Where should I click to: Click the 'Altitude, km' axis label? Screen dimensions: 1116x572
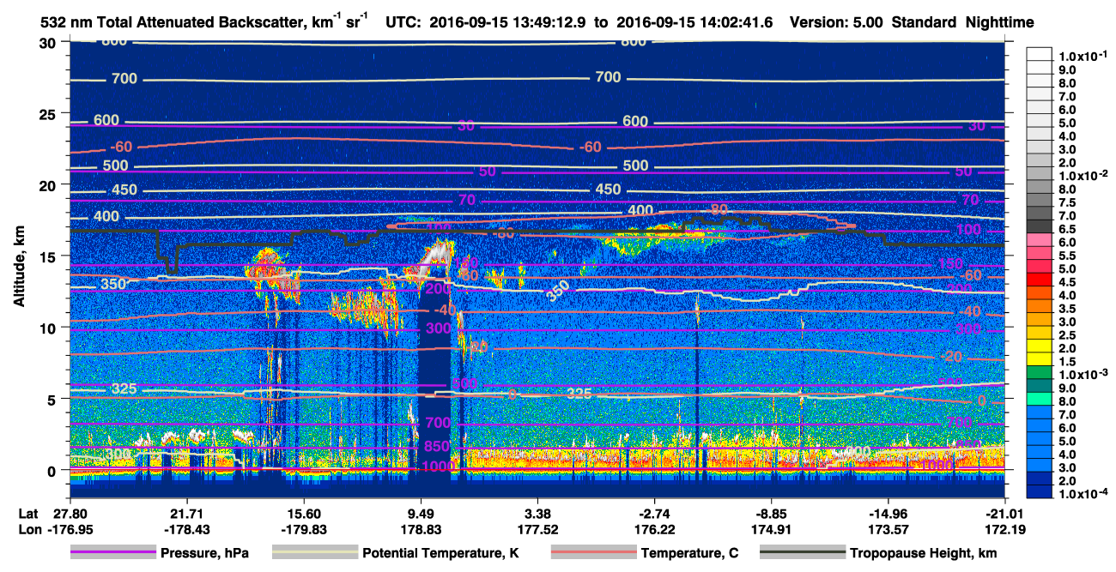[x=20, y=267]
